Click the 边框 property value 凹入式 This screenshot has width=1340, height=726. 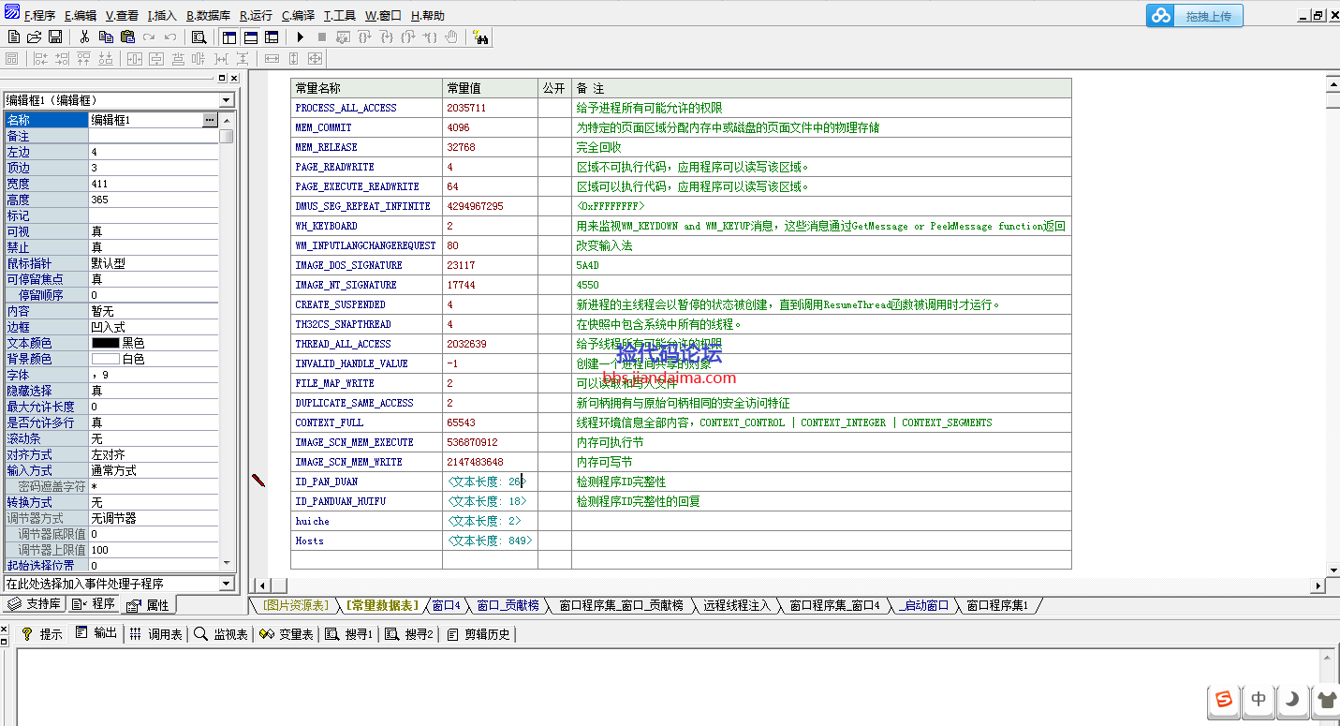[x=154, y=327]
